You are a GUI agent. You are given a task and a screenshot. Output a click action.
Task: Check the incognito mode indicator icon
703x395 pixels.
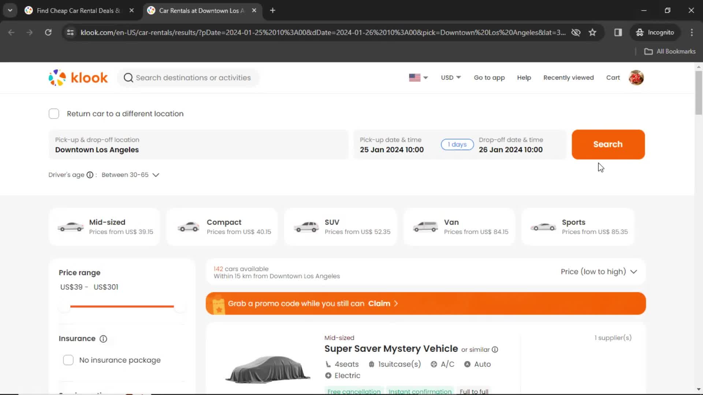click(639, 32)
